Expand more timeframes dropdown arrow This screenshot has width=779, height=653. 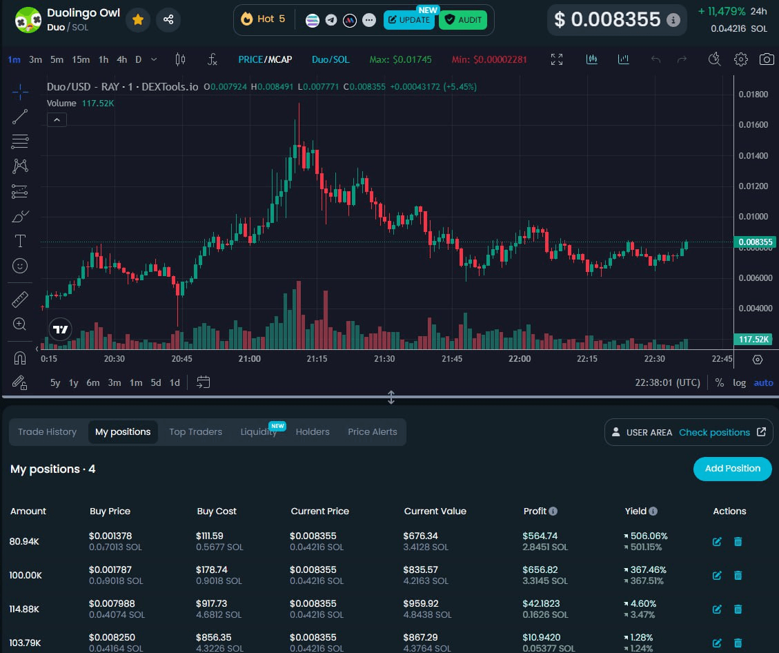[x=154, y=59]
